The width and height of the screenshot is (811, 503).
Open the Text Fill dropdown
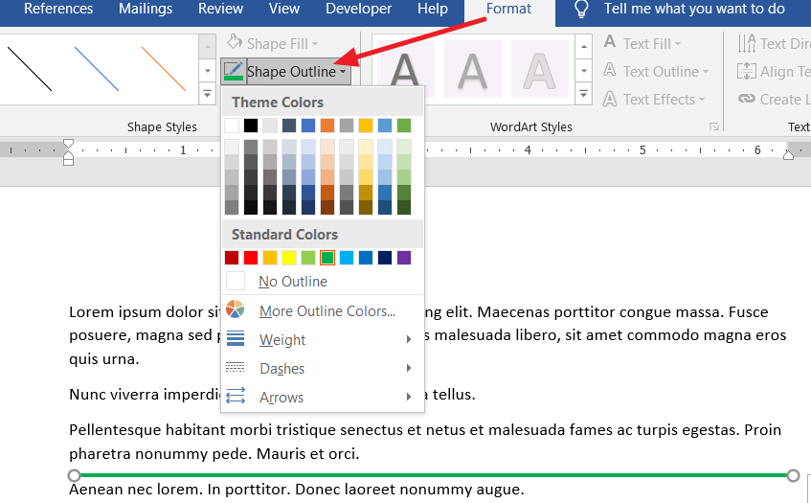[678, 44]
